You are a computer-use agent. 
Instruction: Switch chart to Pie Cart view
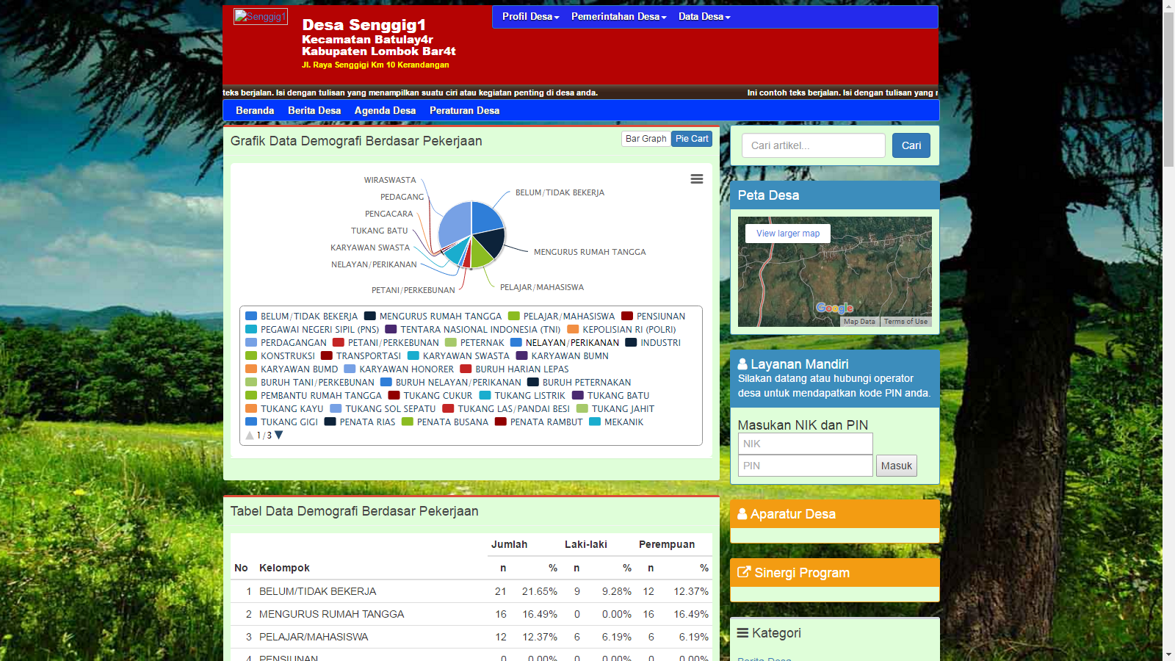pyautogui.click(x=692, y=139)
